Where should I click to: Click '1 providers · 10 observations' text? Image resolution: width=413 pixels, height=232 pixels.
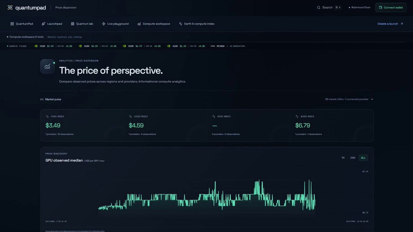(x=60, y=134)
